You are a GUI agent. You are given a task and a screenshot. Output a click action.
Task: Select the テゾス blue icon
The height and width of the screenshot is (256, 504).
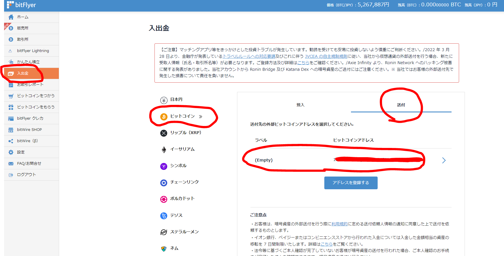[164, 216]
